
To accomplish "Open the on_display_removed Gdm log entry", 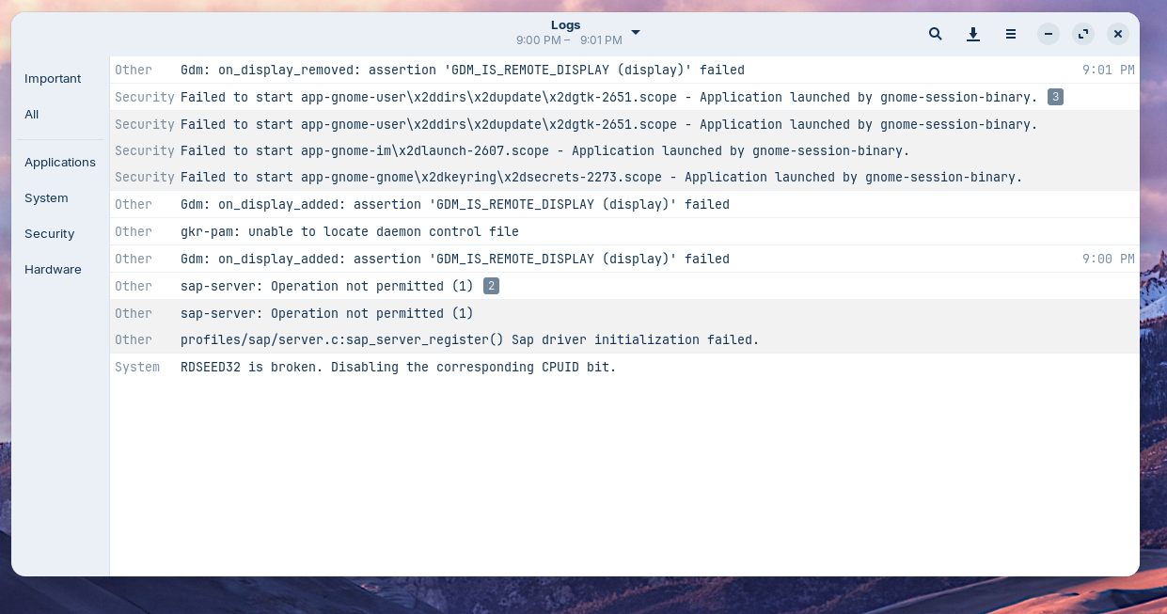I will point(624,70).
